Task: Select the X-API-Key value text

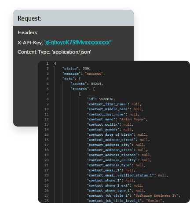Action: pyautogui.click(x=78, y=43)
